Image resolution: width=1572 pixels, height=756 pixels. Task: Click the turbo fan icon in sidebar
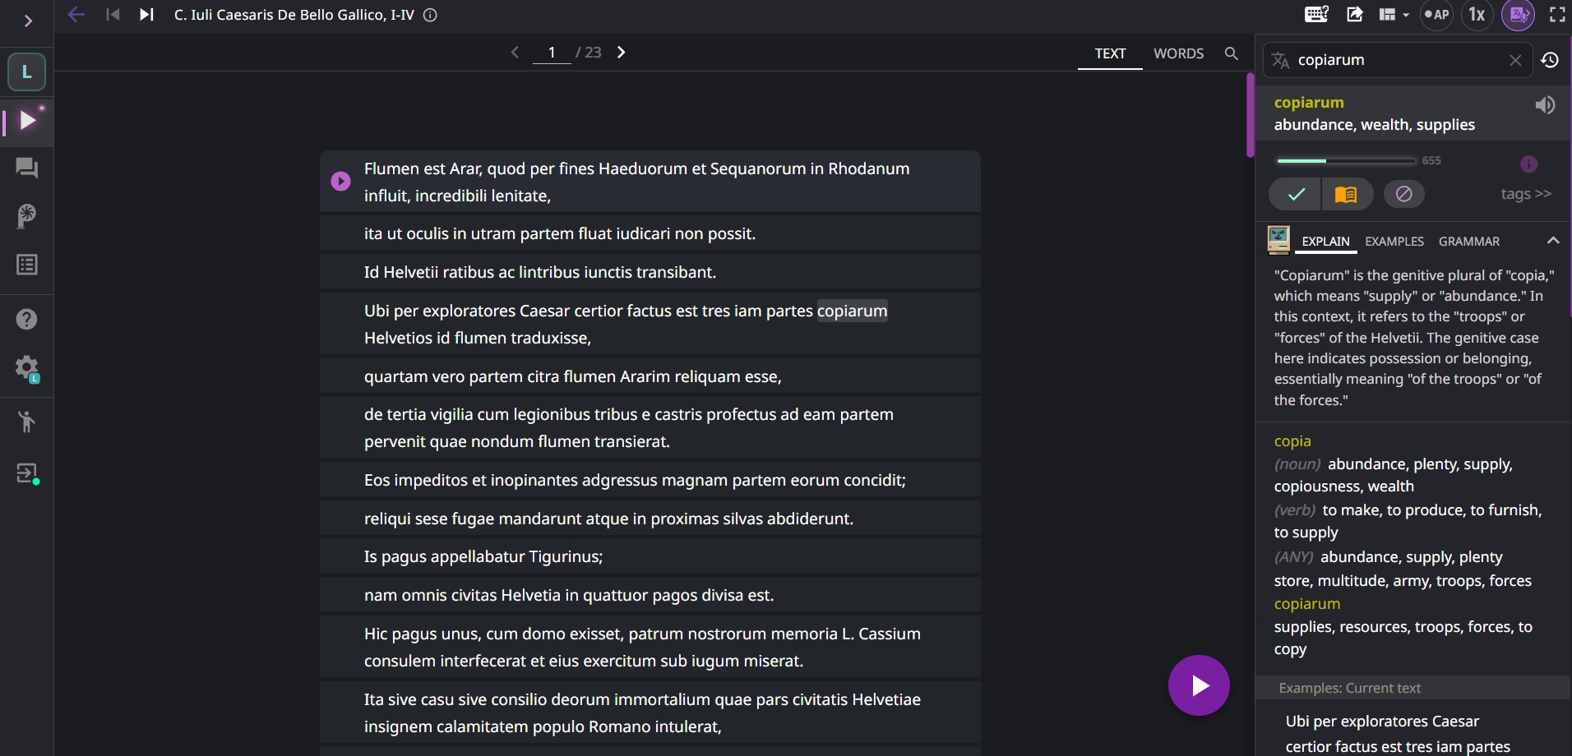pos(26,216)
